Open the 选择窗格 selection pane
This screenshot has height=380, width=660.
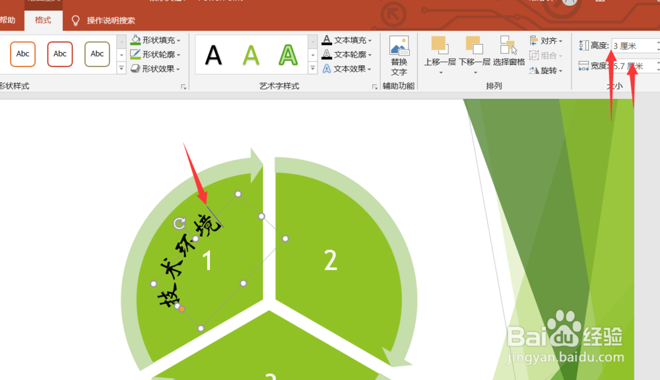click(508, 51)
